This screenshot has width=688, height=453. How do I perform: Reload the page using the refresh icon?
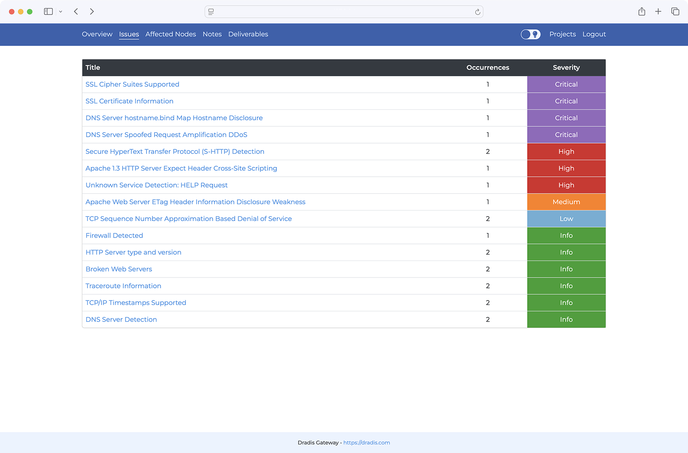[x=478, y=12]
